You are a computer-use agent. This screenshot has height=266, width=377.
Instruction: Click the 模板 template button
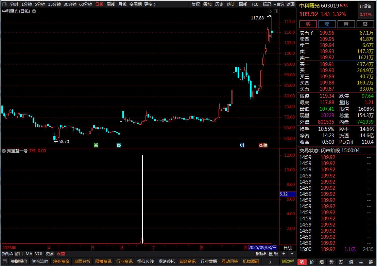(x=273, y=254)
